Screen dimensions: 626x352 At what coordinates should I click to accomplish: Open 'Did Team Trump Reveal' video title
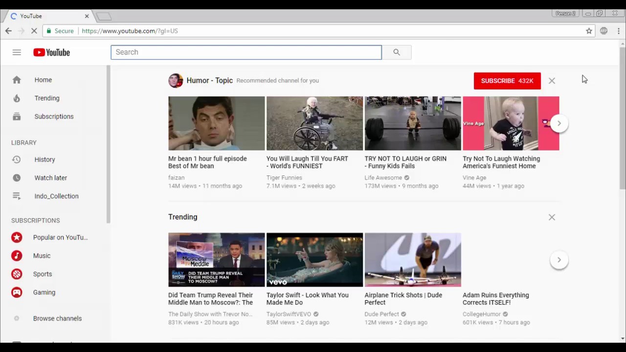[210, 299]
